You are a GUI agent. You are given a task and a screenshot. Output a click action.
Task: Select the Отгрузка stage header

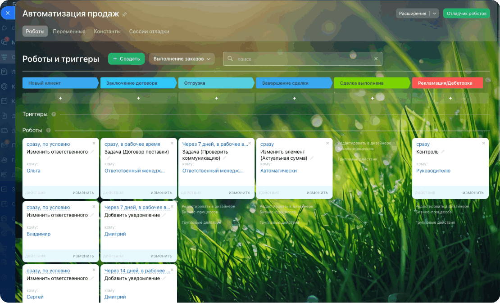pos(217,83)
